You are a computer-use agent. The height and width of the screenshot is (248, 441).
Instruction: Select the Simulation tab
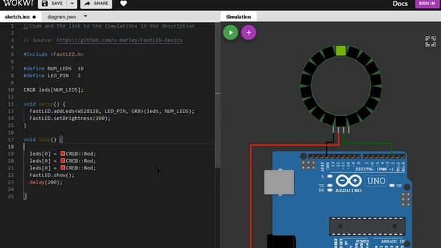(238, 17)
